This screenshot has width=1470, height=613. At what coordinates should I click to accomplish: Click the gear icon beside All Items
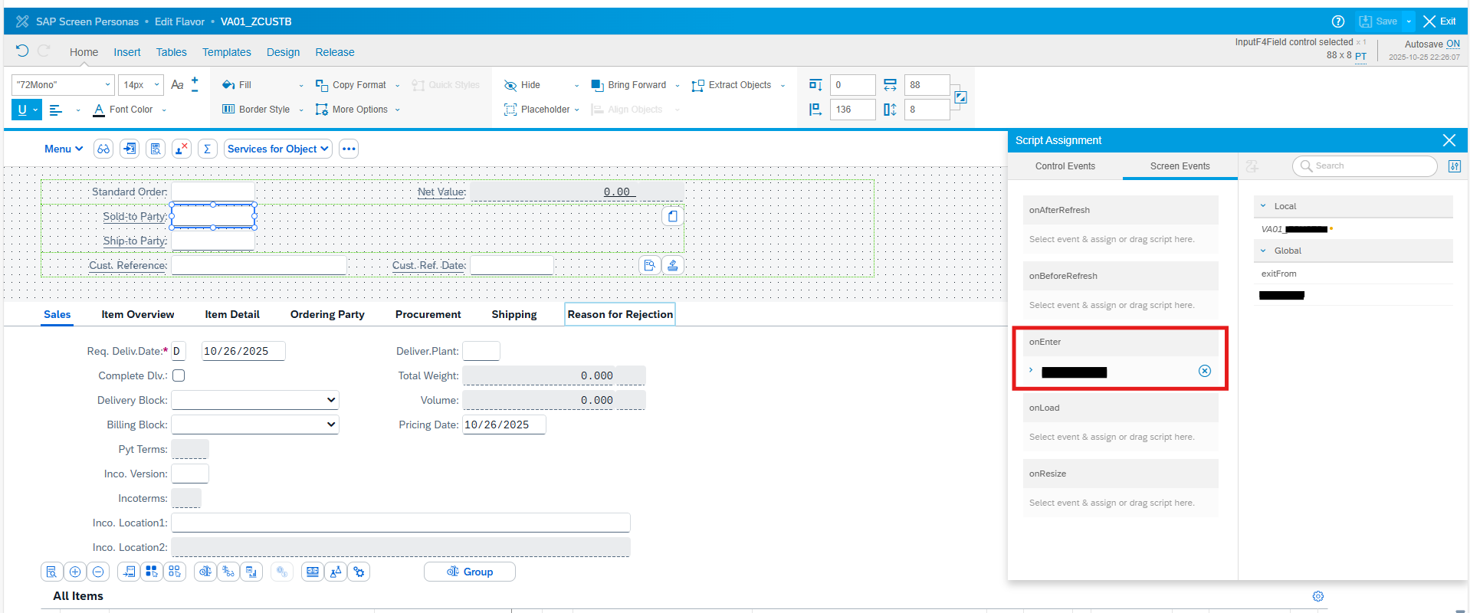point(1318,596)
